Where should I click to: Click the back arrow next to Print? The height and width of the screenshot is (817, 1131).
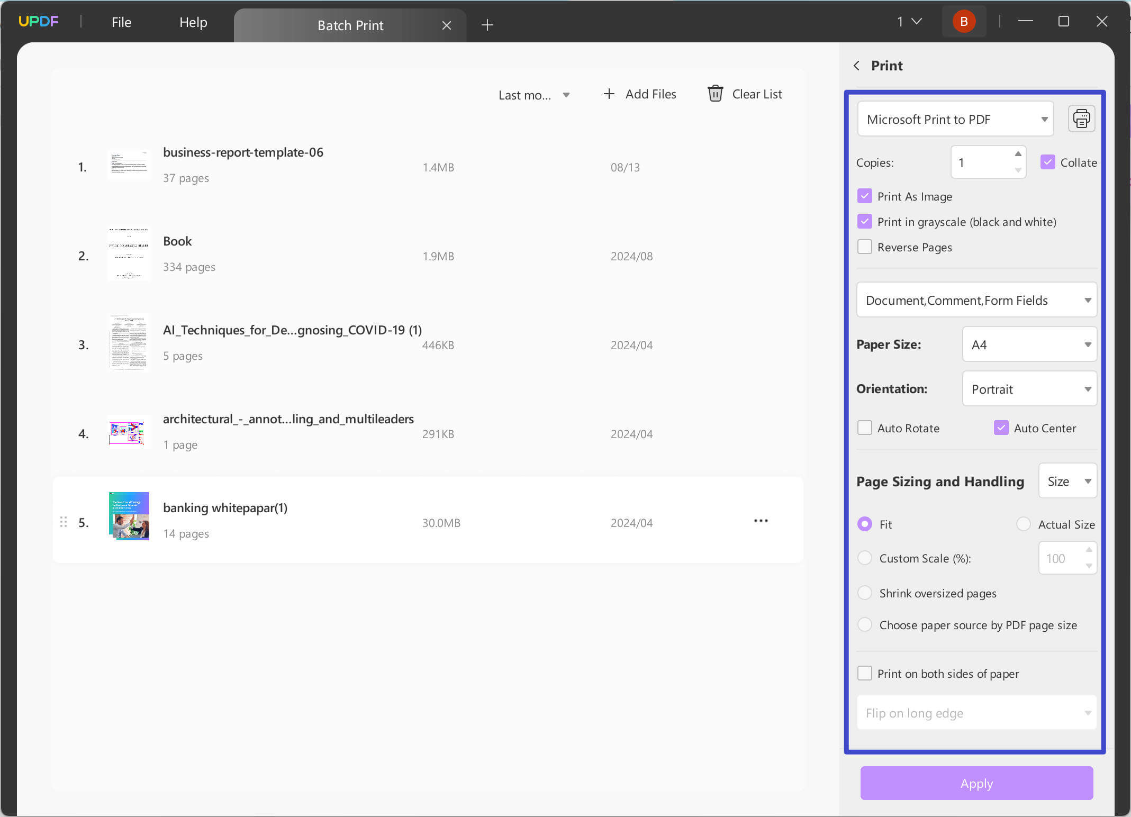856,66
